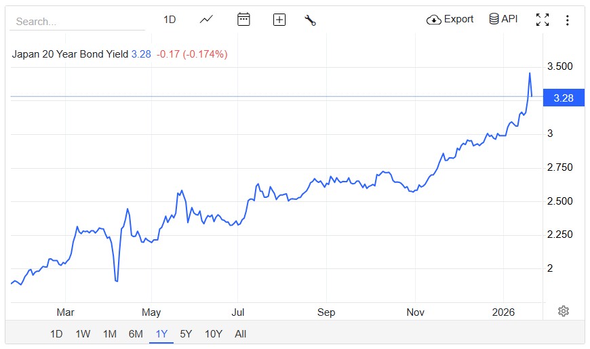Select the 1M time range
590x349 pixels.
click(110, 333)
